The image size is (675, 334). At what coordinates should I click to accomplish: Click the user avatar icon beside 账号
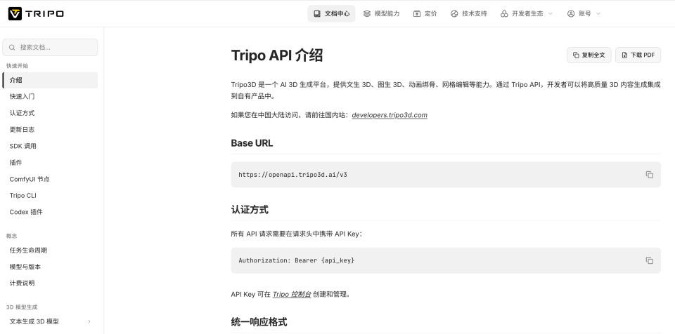pyautogui.click(x=571, y=14)
